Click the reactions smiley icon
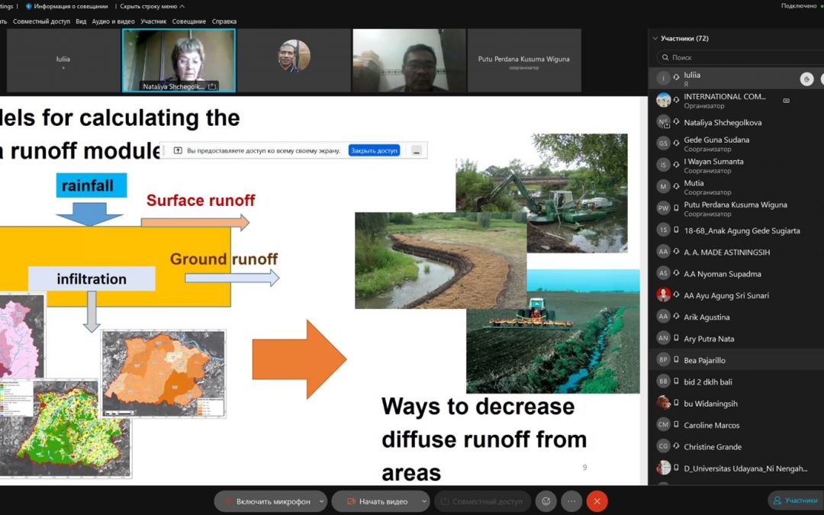This screenshot has height=515, width=824. [x=546, y=501]
